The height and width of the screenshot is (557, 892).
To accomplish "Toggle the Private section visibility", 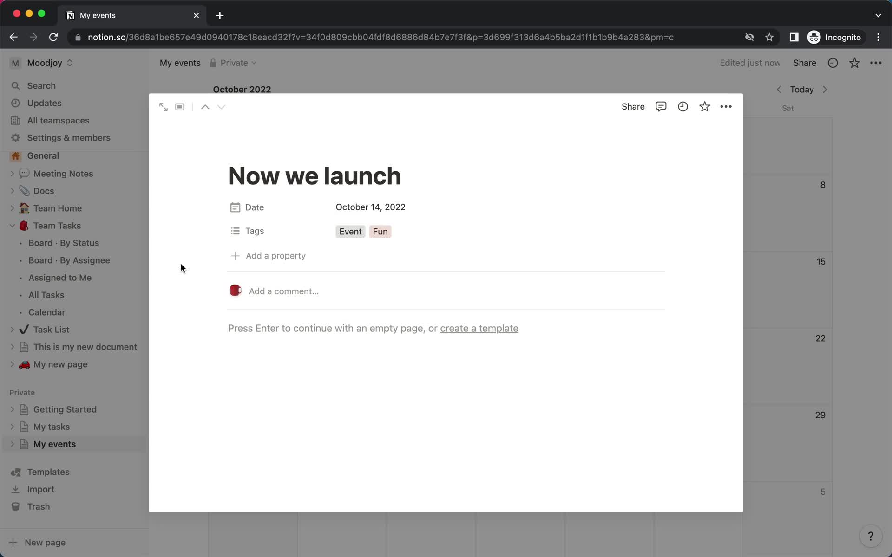I will click(22, 392).
